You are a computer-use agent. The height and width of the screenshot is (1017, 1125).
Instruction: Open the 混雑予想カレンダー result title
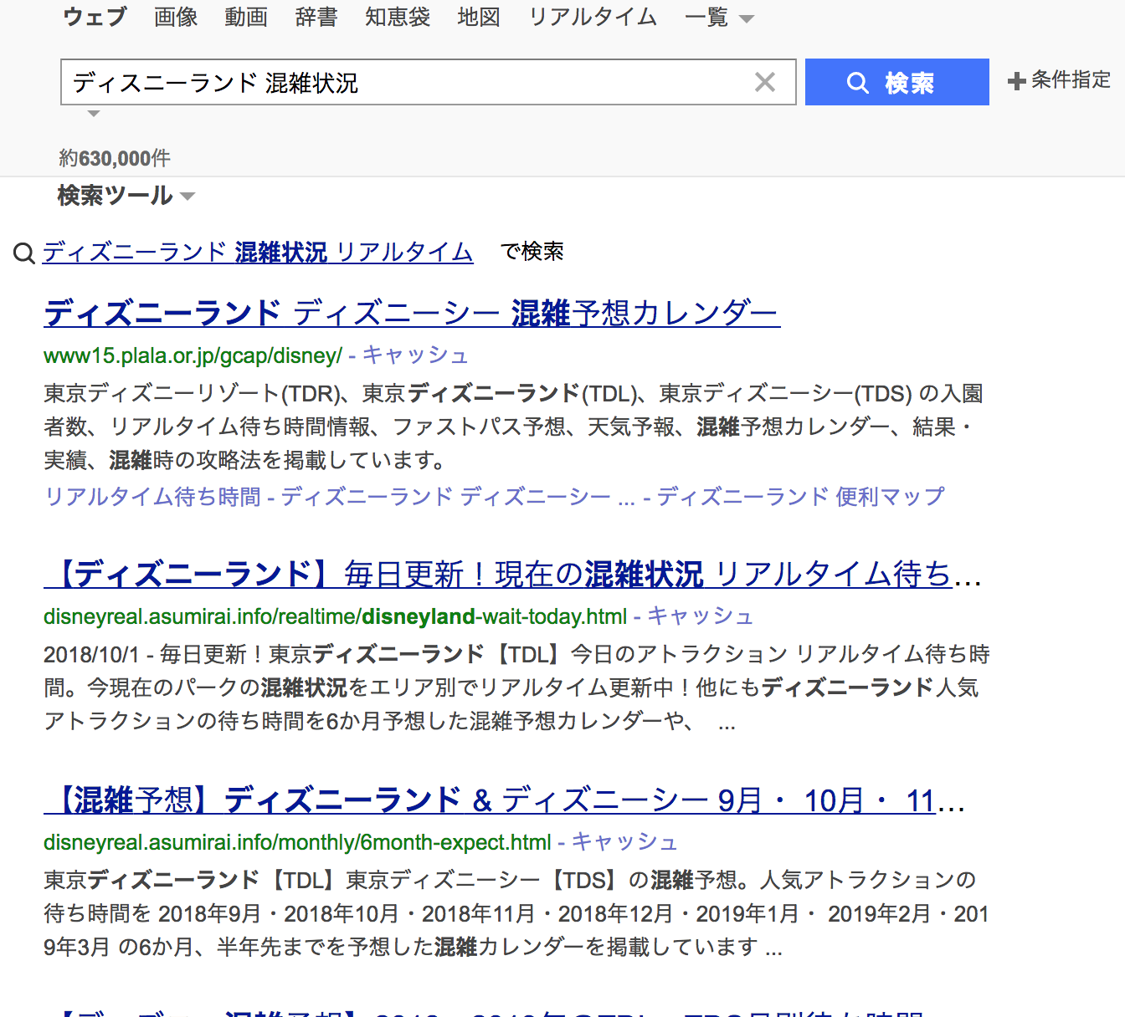412,313
